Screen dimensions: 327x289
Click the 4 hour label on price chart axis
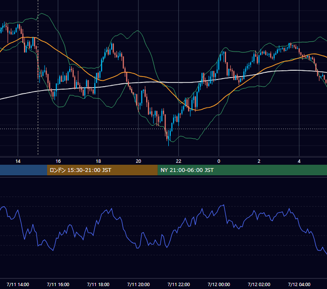tap(299, 161)
